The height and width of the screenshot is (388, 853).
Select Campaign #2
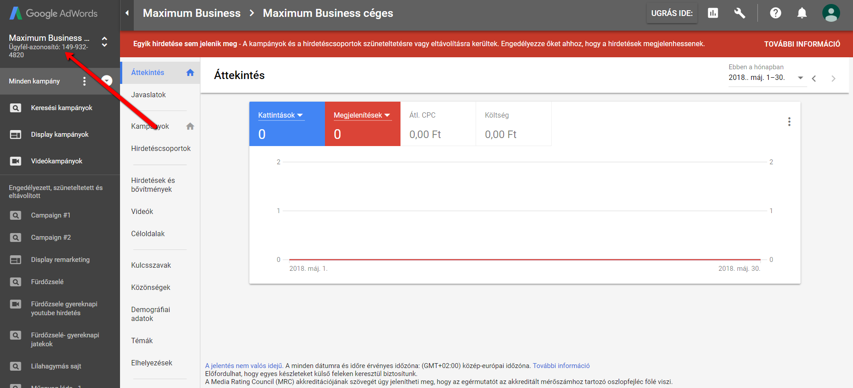pos(51,238)
